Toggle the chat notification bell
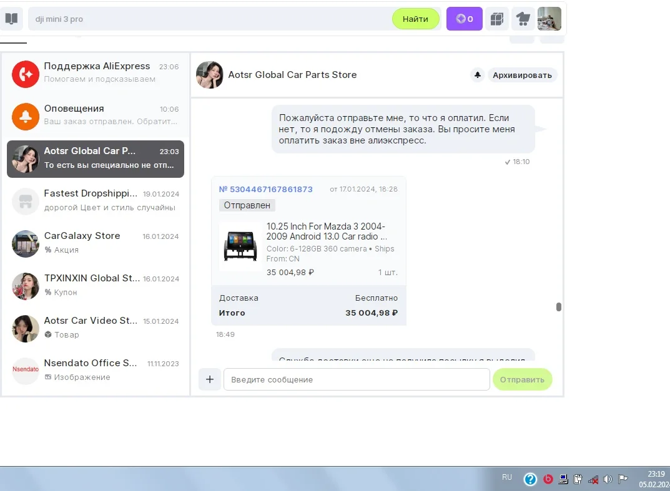The width and height of the screenshot is (670, 491). click(x=477, y=75)
